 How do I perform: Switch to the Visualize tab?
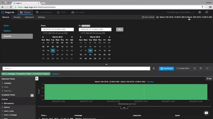pyautogui.click(x=17, y=17)
